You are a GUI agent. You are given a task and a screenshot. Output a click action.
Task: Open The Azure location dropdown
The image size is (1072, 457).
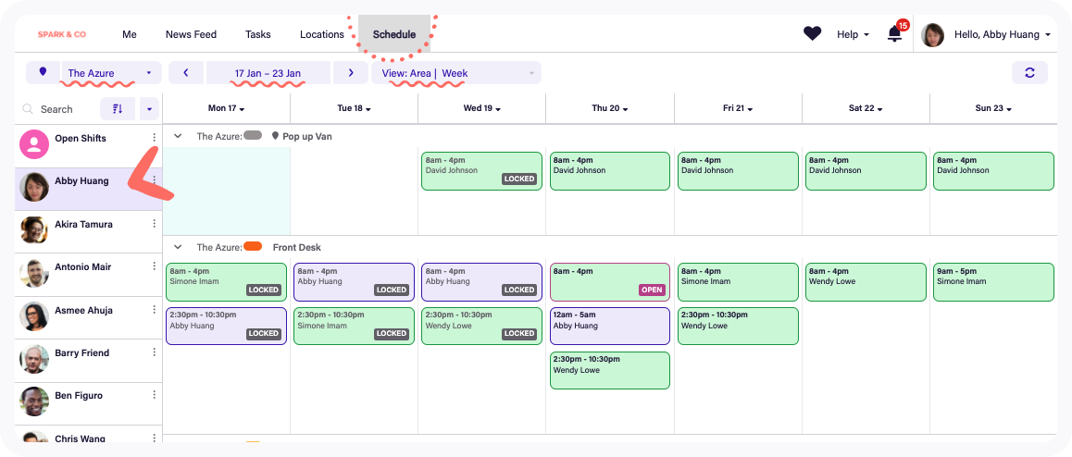[111, 73]
